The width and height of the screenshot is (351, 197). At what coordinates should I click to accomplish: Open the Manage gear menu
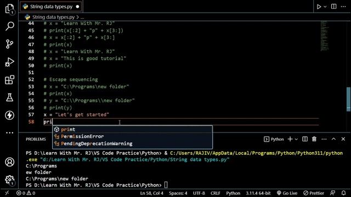(9, 179)
